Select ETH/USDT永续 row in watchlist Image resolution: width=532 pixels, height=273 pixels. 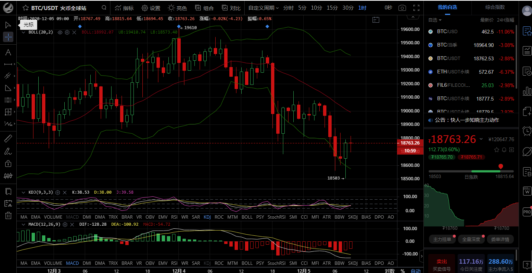click(x=471, y=72)
